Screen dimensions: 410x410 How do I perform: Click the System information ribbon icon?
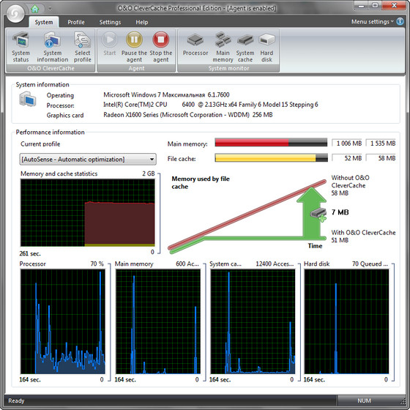coord(52,48)
